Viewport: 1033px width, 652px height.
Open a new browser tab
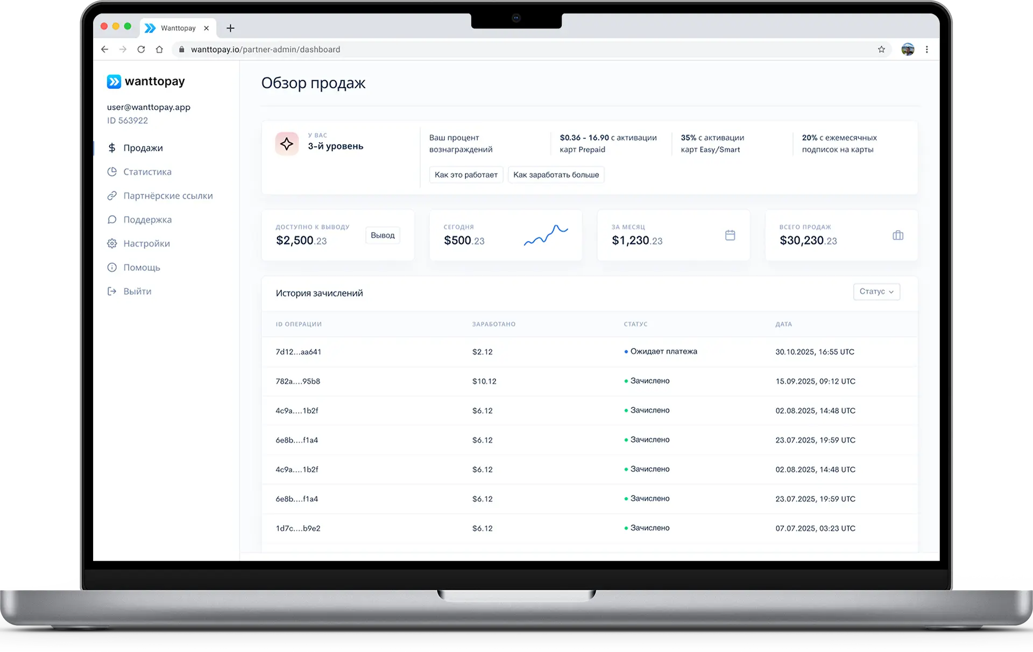(x=230, y=28)
